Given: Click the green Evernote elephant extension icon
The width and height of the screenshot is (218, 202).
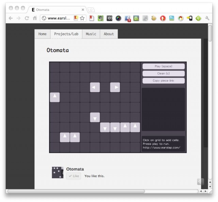Looking at the screenshot, I should [x=100, y=18].
